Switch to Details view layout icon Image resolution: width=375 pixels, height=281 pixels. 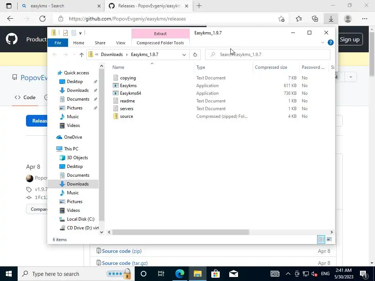[x=321, y=239]
